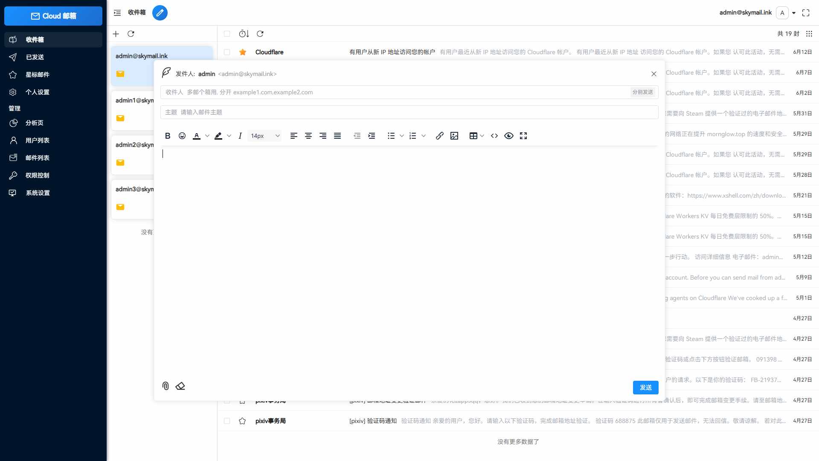Go to 权限控制 in the sidebar
Image resolution: width=819 pixels, height=461 pixels.
[x=37, y=175]
